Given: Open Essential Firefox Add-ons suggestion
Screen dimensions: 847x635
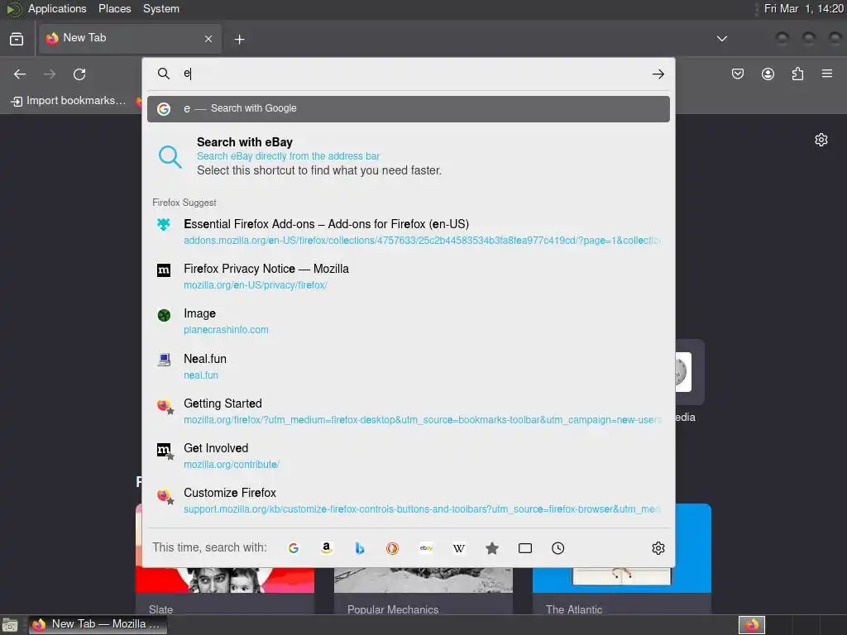Looking at the screenshot, I should click(x=409, y=232).
